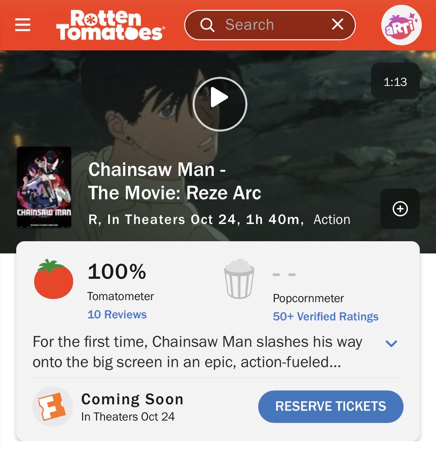
Task: Click the truncated synopsis text
Action: [197, 352]
